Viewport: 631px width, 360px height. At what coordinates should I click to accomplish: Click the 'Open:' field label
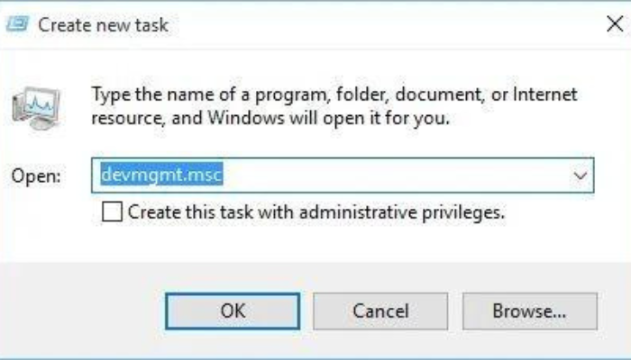pyautogui.click(x=36, y=176)
